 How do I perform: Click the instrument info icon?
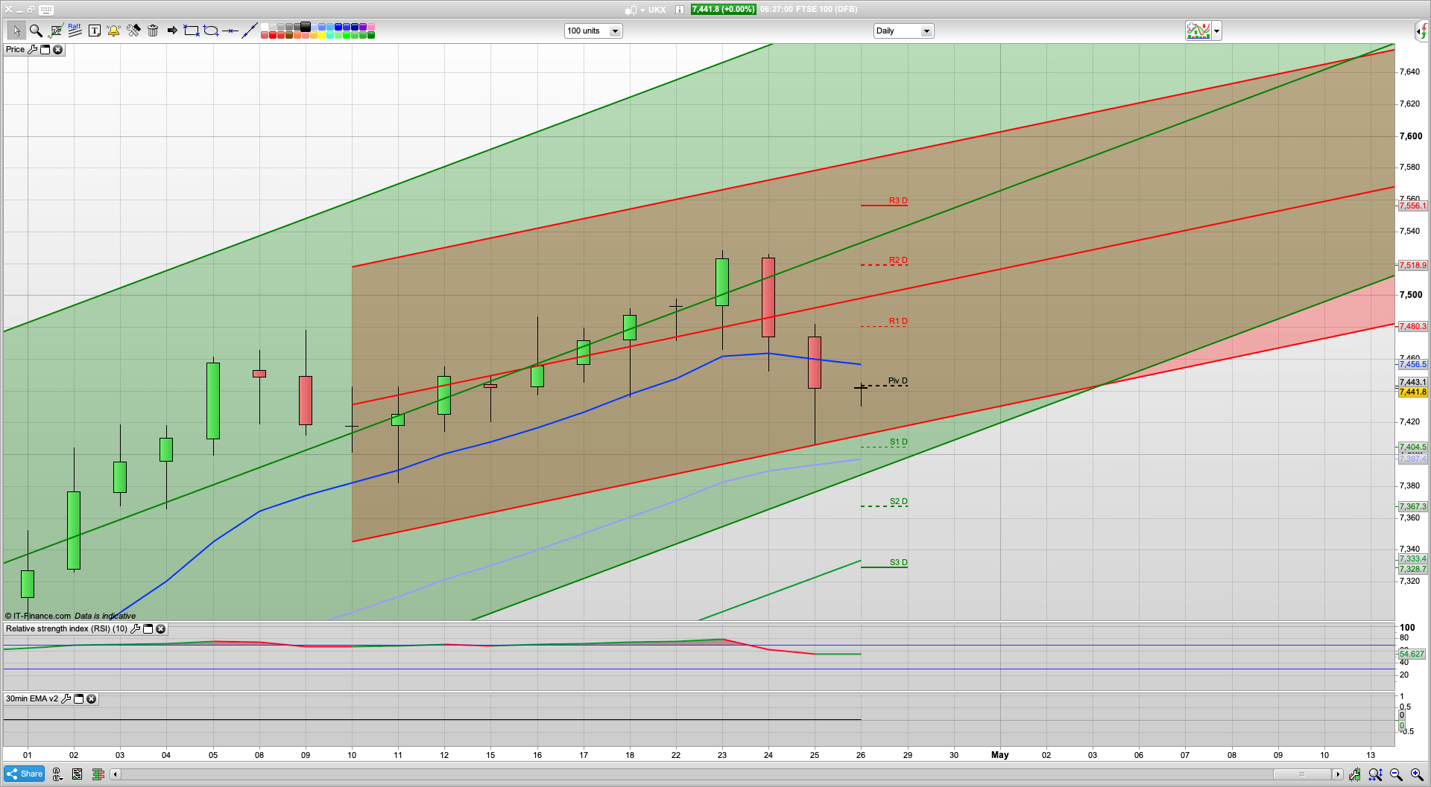coord(680,10)
